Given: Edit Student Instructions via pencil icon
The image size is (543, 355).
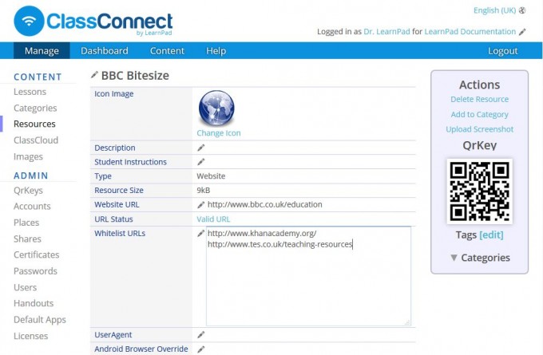Looking at the screenshot, I should pyautogui.click(x=201, y=162).
